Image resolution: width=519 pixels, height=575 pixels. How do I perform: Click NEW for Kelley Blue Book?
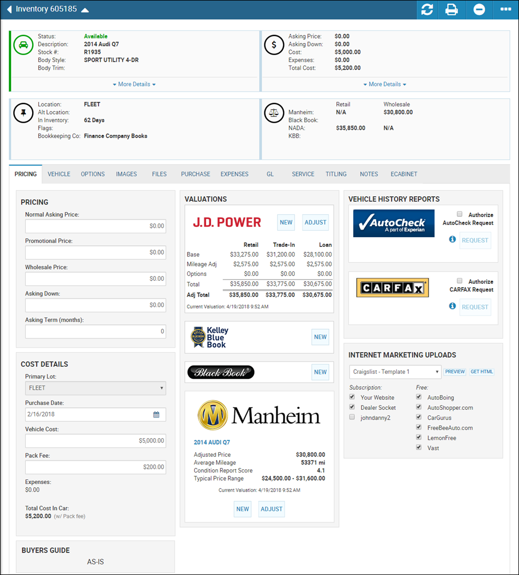pos(320,337)
